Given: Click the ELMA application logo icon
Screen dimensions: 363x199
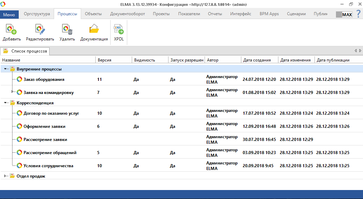Looking at the screenshot, I should (x=3, y=4).
